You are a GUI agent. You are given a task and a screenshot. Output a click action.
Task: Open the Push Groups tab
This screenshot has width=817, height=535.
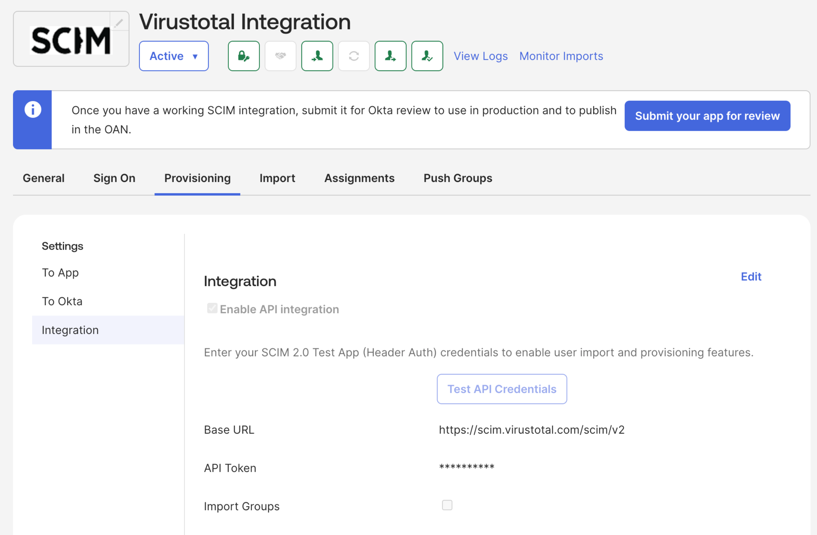tap(458, 178)
